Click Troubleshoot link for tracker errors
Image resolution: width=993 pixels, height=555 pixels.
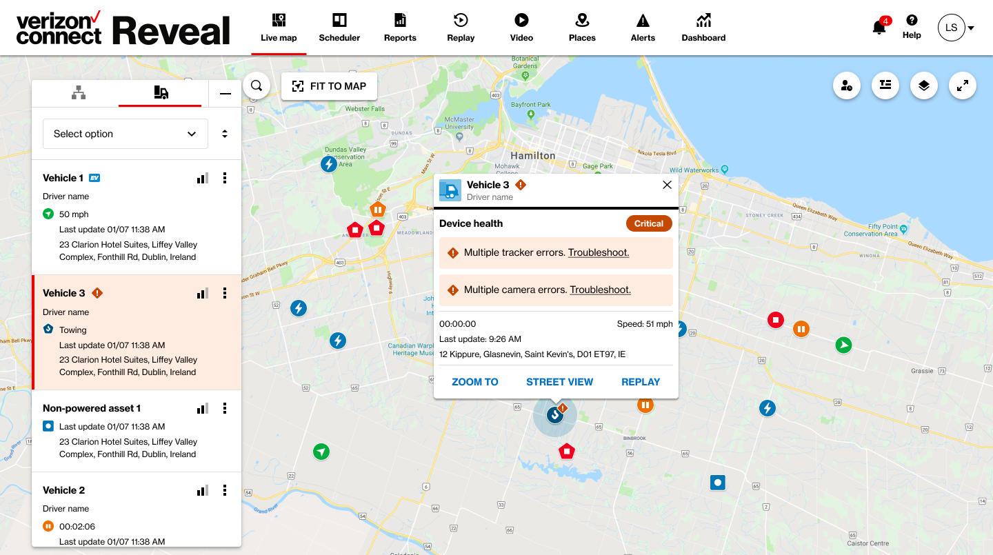[x=599, y=252]
